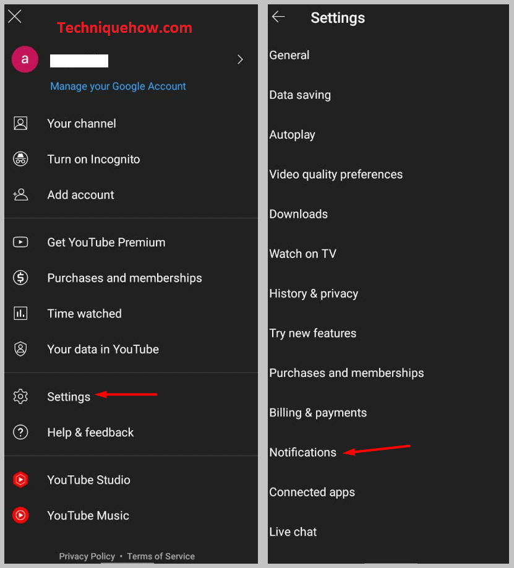Open General settings
514x568 pixels.
289,55
